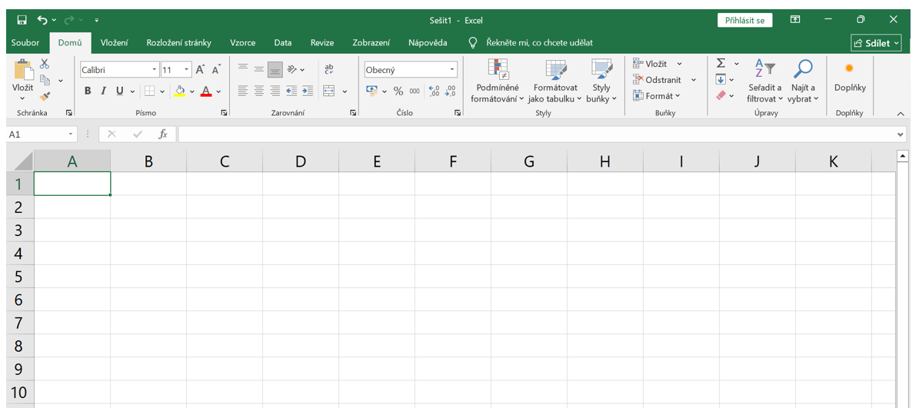The height and width of the screenshot is (408, 919).
Task: Switch to the Vzorce tab
Action: pyautogui.click(x=242, y=43)
